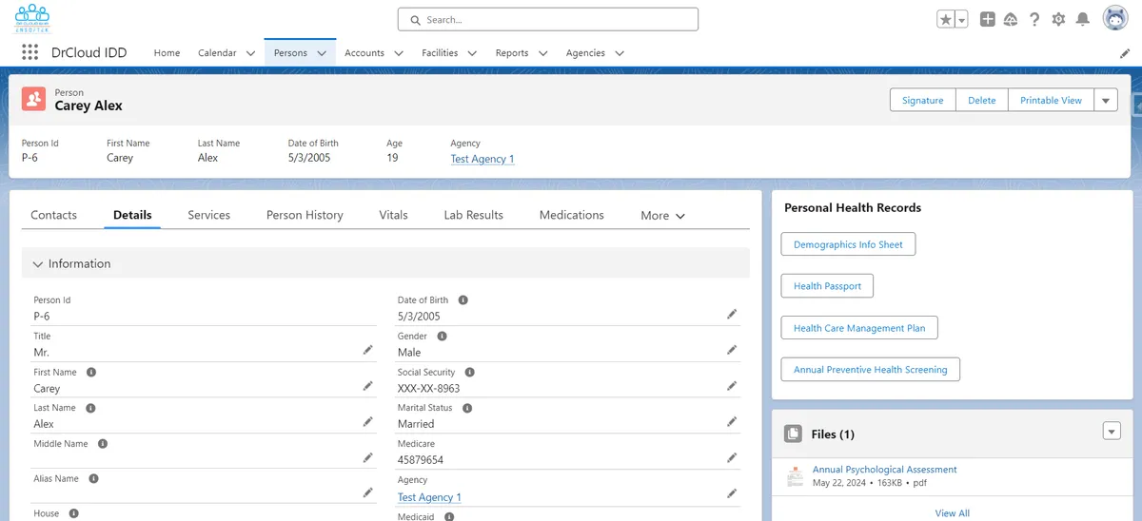
Task: Click info icon next to Date of Birth
Action: tap(463, 300)
